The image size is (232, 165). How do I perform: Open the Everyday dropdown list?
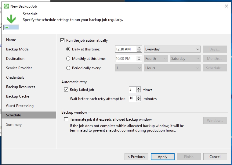click(172, 49)
